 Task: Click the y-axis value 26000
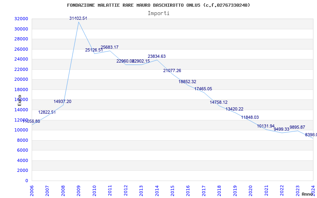click(21, 49)
